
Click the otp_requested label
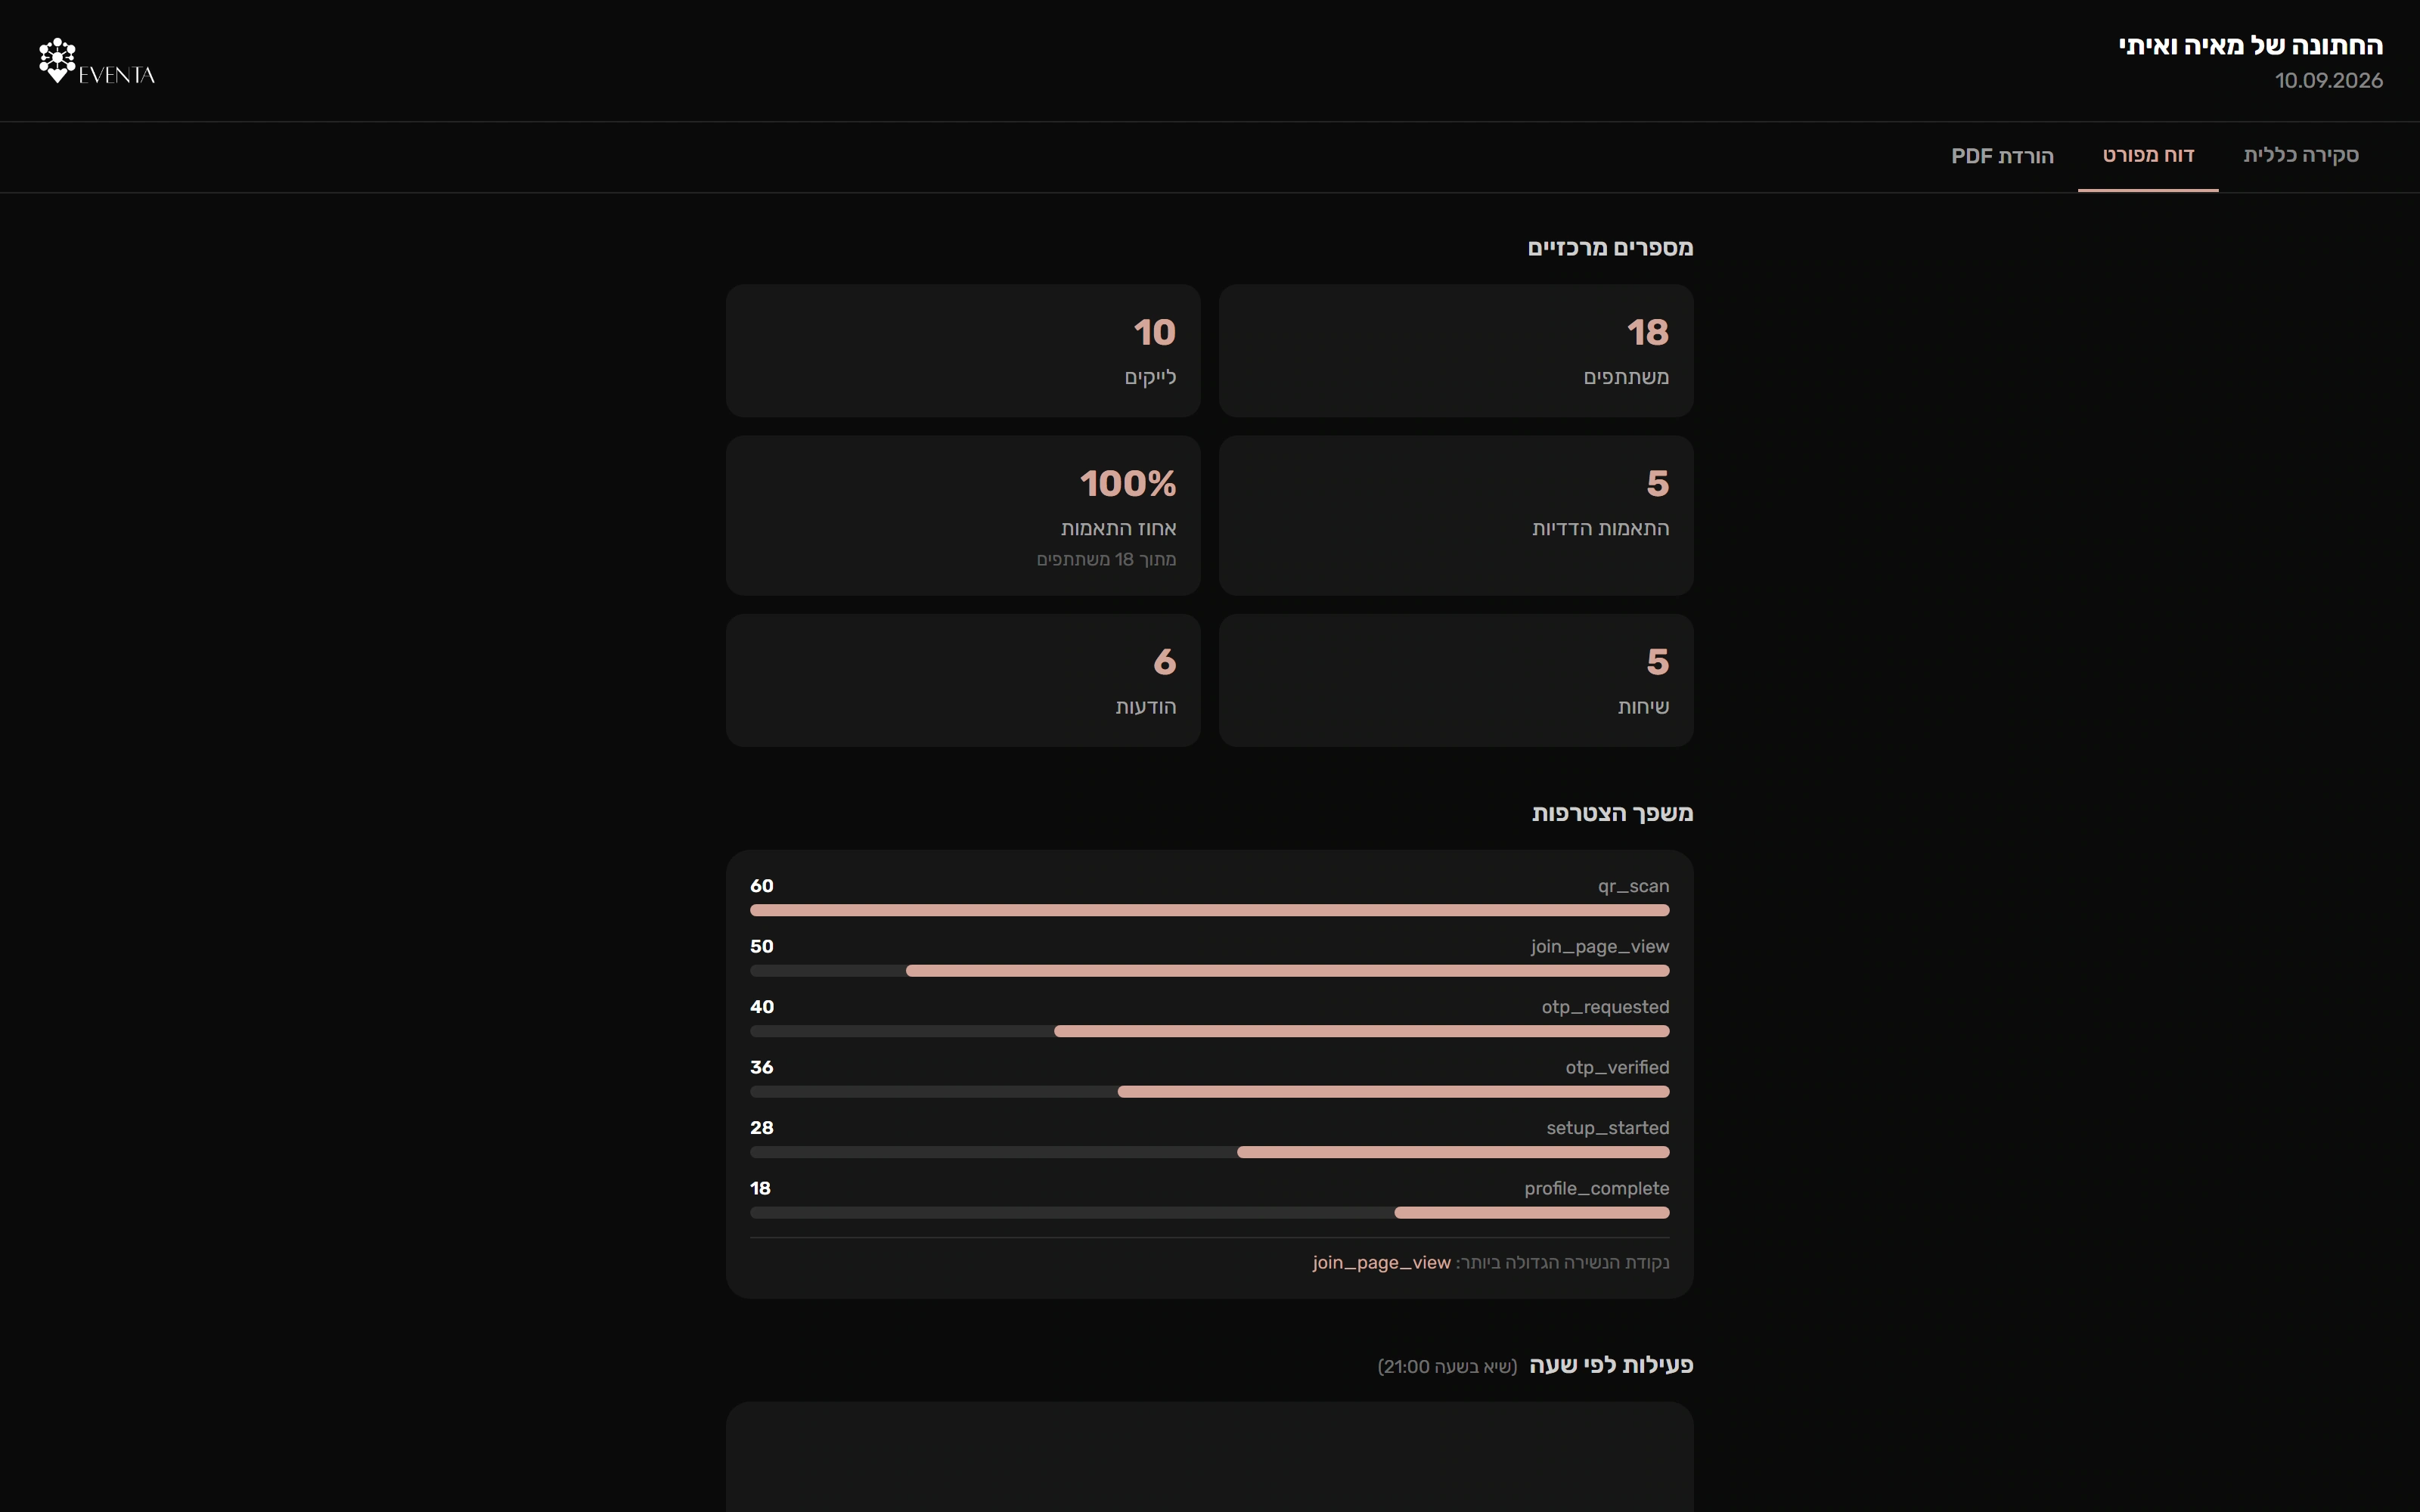coord(1605,1007)
